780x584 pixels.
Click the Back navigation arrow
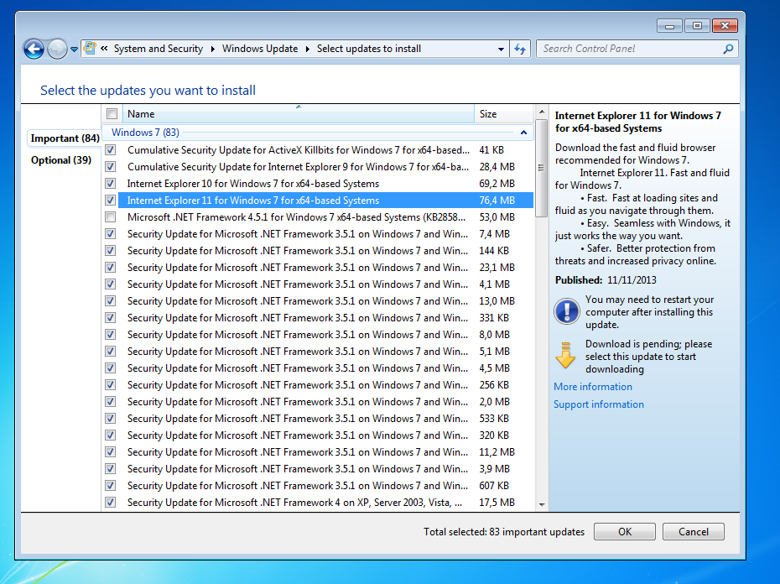coord(34,50)
